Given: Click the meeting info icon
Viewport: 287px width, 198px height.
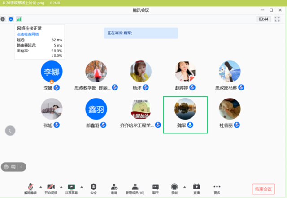Looking at the screenshot, I should [3, 19].
